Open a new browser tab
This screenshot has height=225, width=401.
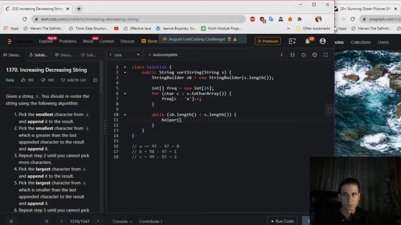click(79, 9)
